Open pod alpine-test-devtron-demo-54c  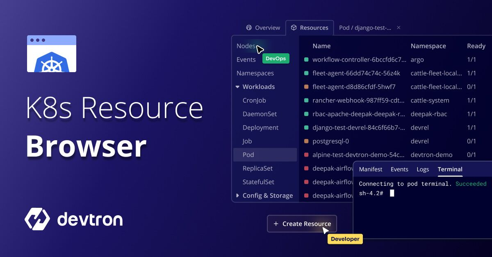click(359, 155)
